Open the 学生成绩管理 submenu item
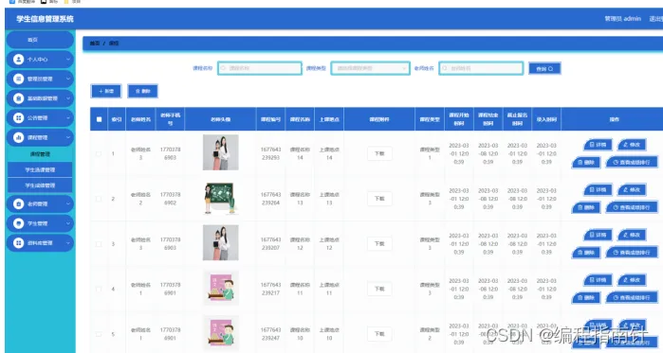Screen dimensions: 663x353 40,185
